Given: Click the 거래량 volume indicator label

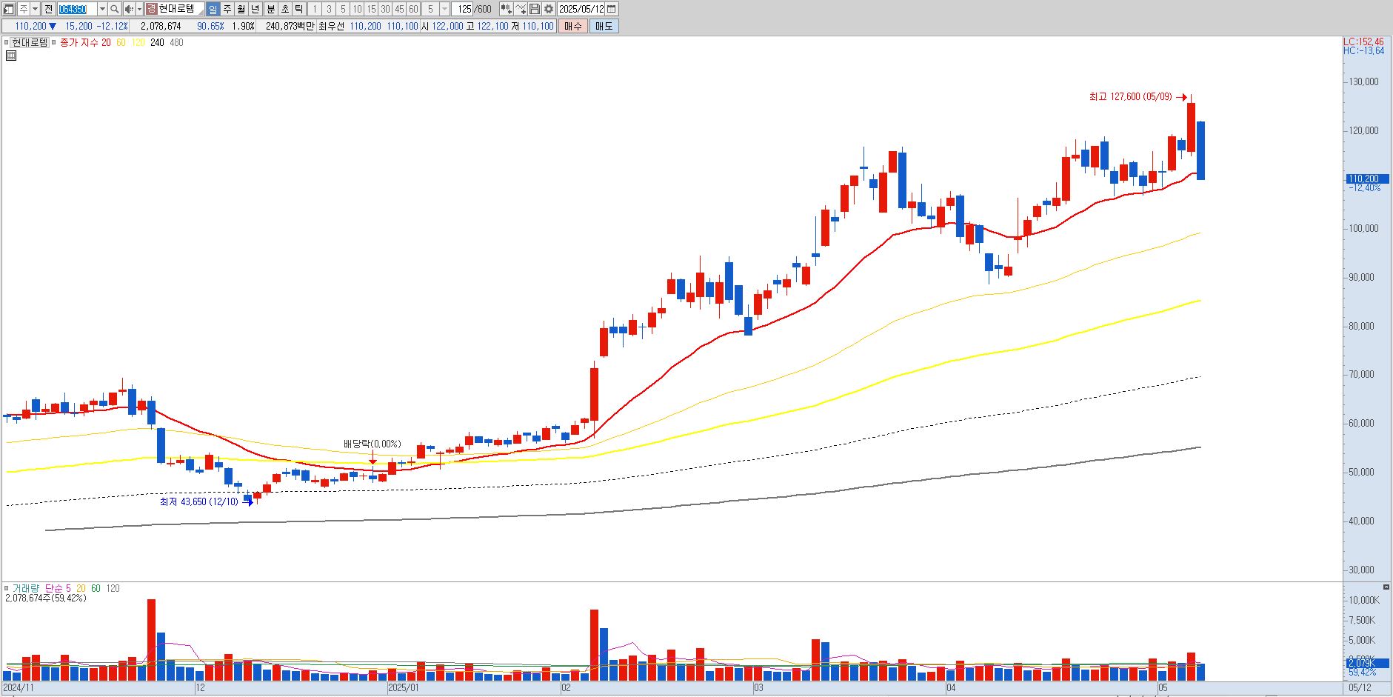Looking at the screenshot, I should (x=26, y=588).
